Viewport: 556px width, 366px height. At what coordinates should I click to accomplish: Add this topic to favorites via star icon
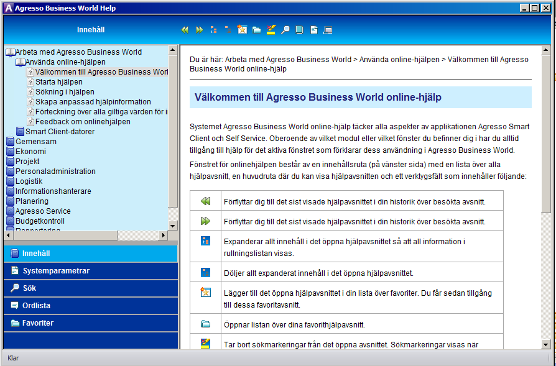(x=242, y=30)
